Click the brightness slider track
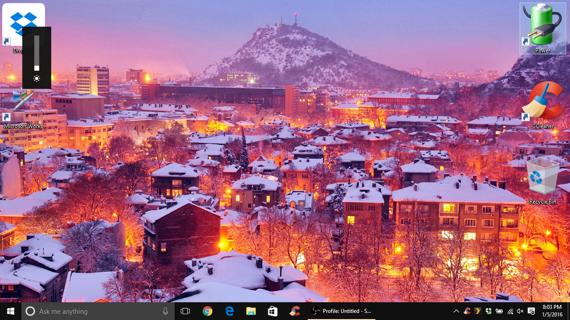Viewport: 570px width, 320px height. click(x=37, y=52)
